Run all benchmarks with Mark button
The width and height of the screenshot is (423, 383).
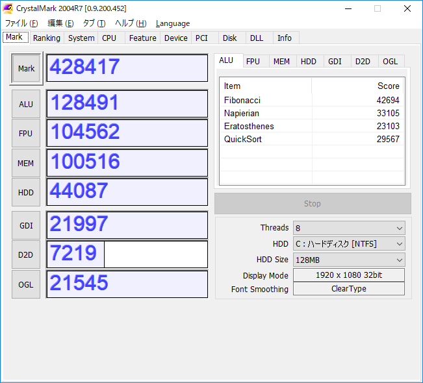[26, 68]
